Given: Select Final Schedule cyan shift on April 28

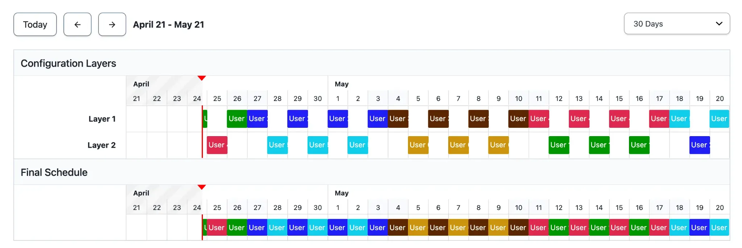Looking at the screenshot, I should coord(277,228).
